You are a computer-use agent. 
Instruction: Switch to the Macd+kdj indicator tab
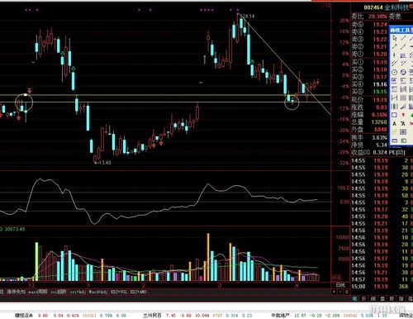98,292
